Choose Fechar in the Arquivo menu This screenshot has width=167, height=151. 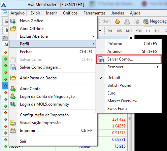[x=53, y=52]
